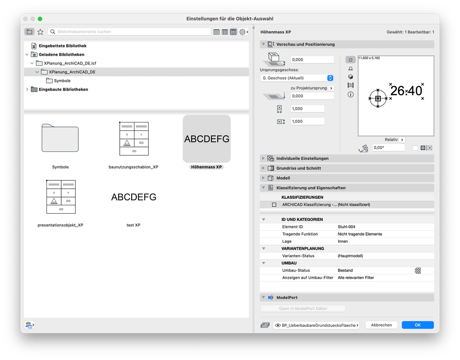Click Tragende Funktion value Nicht tragende Elemente

point(360,234)
